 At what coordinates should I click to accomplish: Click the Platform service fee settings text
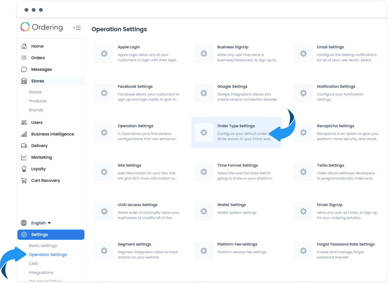click(x=242, y=252)
